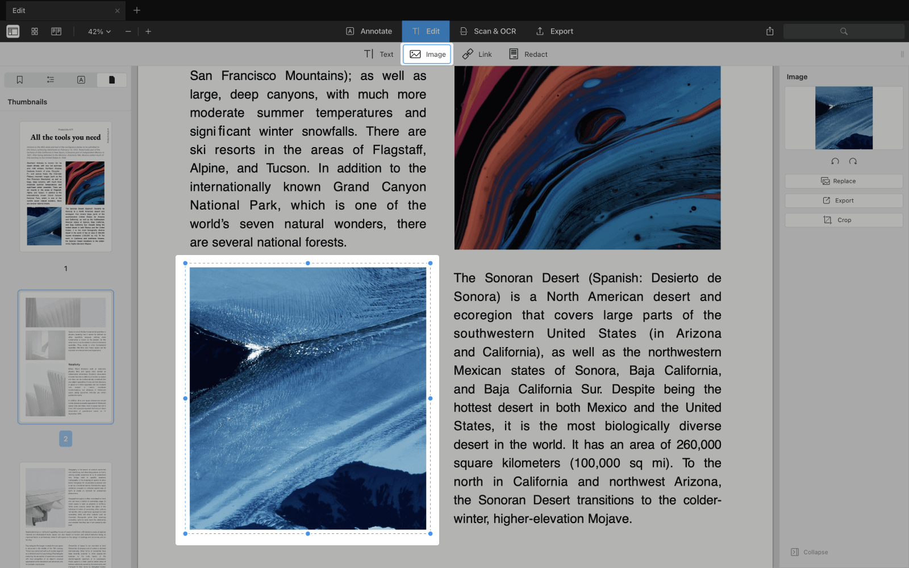Switch to grid view of pages
909x568 pixels.
pos(35,31)
